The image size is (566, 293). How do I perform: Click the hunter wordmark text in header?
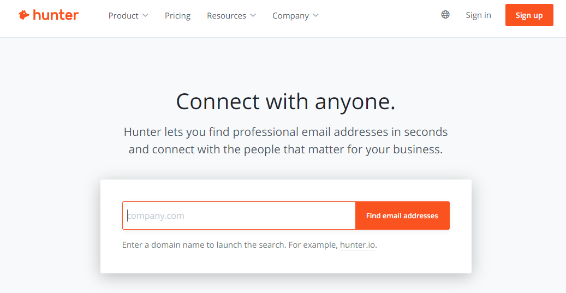pyautogui.click(x=56, y=15)
